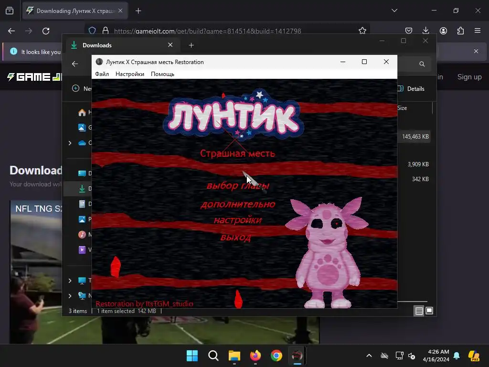Switch Explorer to details list view
This screenshot has width=489, height=367.
[419, 311]
